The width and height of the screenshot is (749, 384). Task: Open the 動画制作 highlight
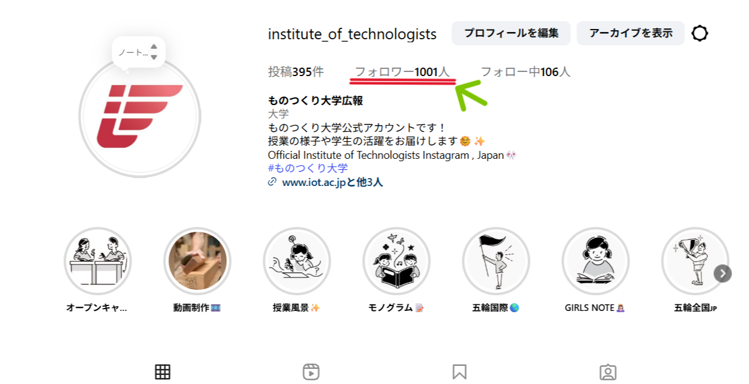coord(197,261)
